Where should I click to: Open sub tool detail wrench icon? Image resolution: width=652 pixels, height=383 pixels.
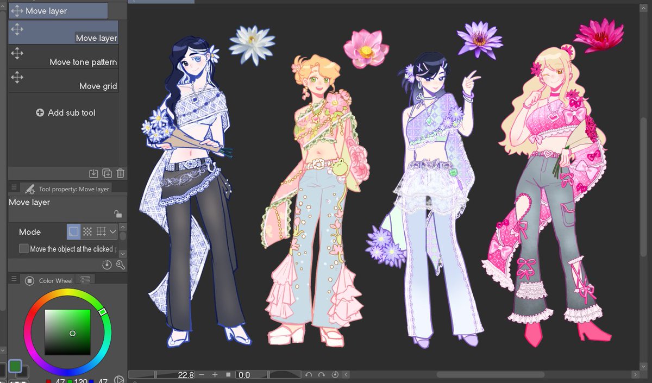(x=121, y=265)
